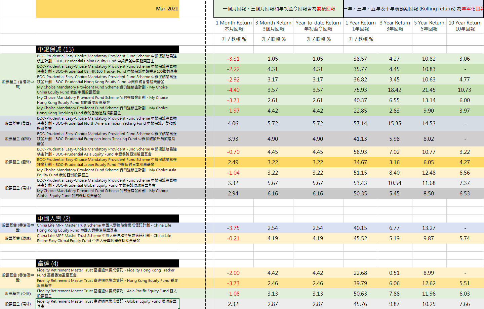Select BOC-Prudential European Index Tracking Fund name
Viewport: 484px width, 309px height.
[x=108, y=139]
